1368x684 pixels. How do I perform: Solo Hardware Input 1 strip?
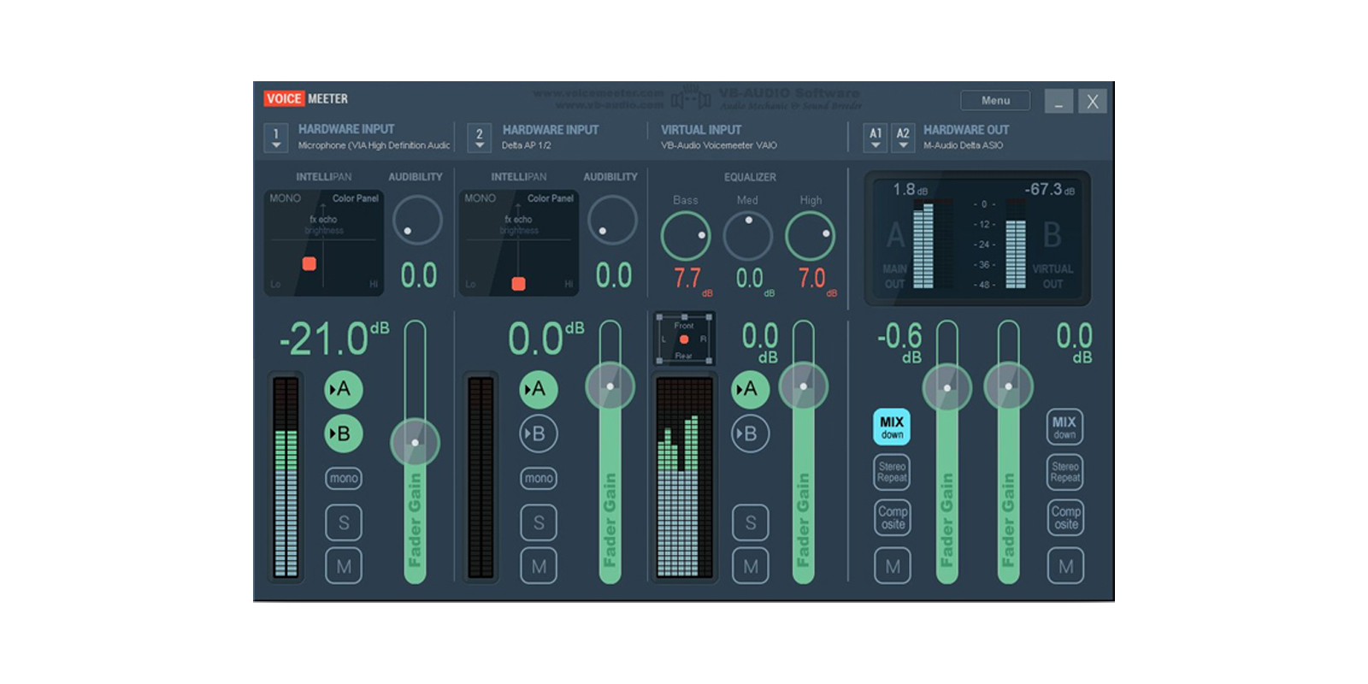pos(344,522)
